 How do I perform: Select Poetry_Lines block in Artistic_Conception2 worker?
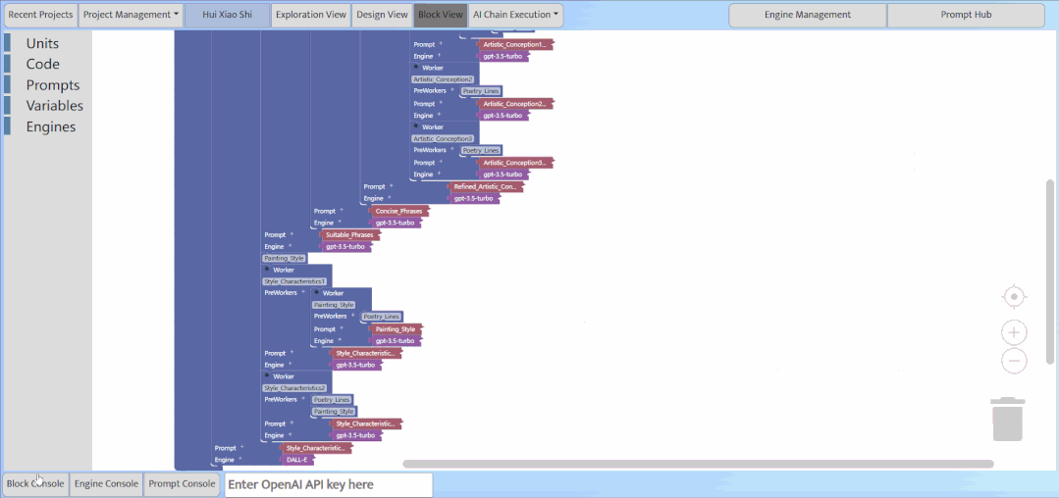coord(482,91)
